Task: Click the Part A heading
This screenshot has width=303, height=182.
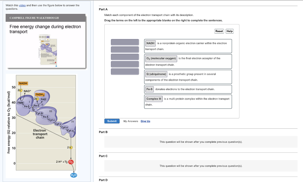Action: 103,9
